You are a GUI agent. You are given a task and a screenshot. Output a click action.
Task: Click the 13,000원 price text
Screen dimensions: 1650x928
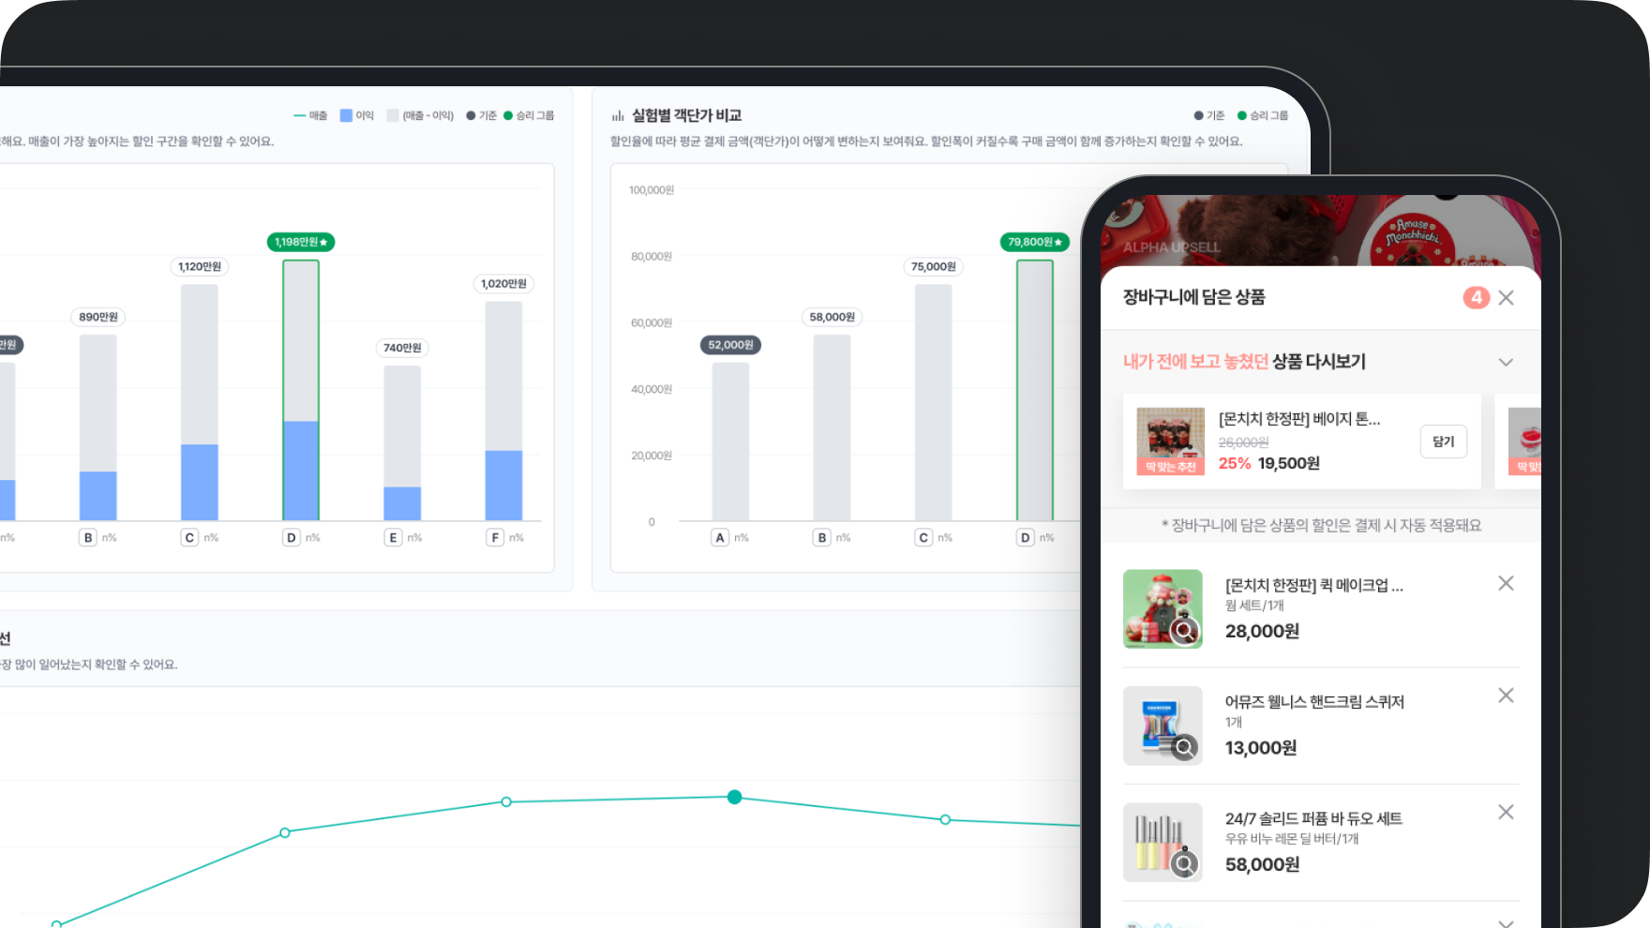tap(1261, 747)
